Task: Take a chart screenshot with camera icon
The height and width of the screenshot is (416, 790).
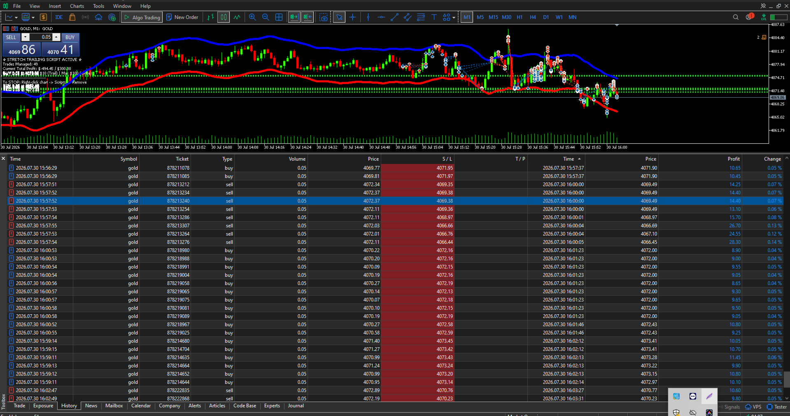Action: [324, 17]
